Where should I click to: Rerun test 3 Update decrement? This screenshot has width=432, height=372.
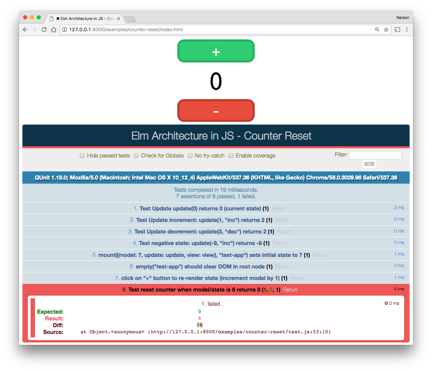pos(284,231)
